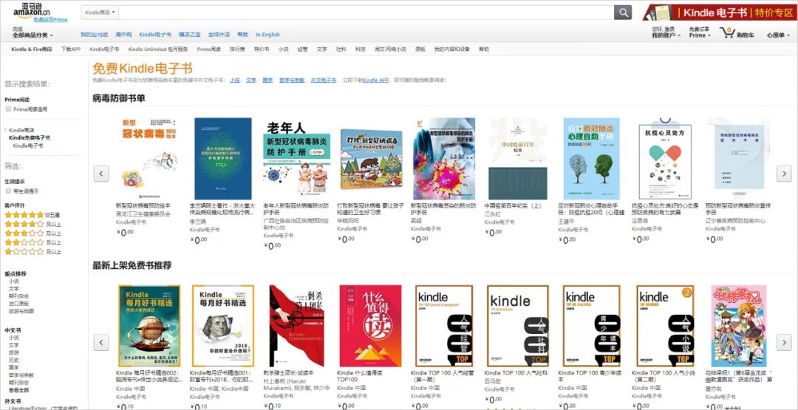
Task: Open 花样梁祝 manga cover
Action: click(739, 326)
